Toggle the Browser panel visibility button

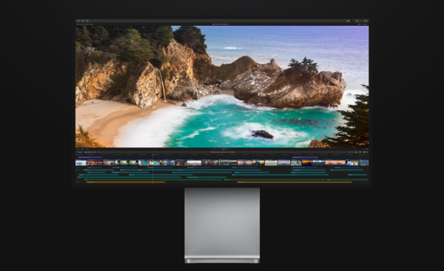point(348,21)
